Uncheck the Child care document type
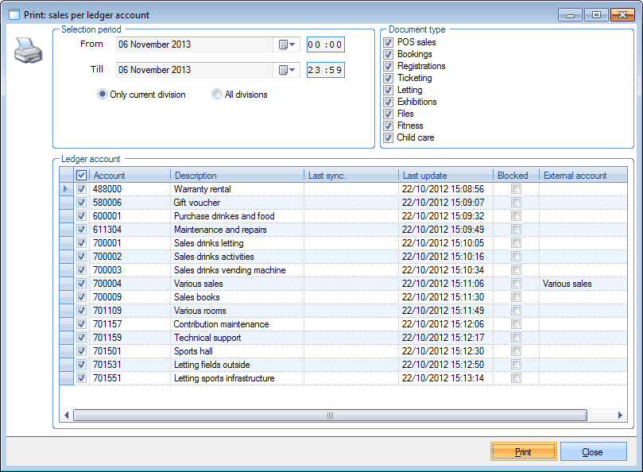The image size is (643, 472). (x=388, y=137)
